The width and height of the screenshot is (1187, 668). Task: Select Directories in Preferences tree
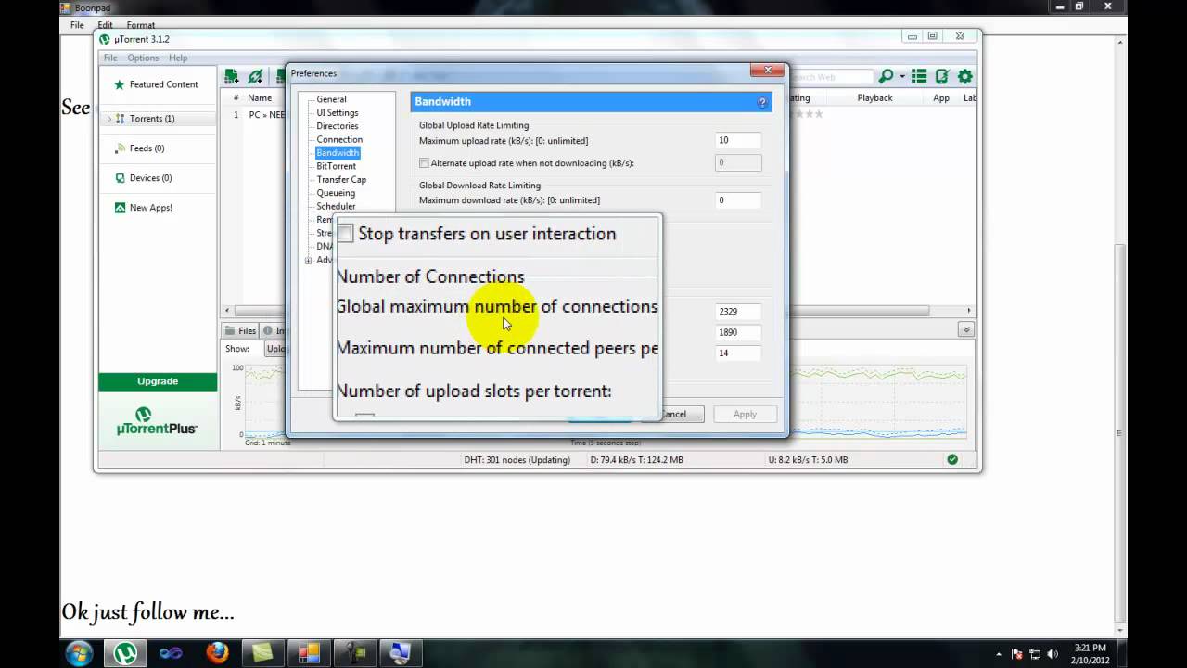(x=338, y=126)
